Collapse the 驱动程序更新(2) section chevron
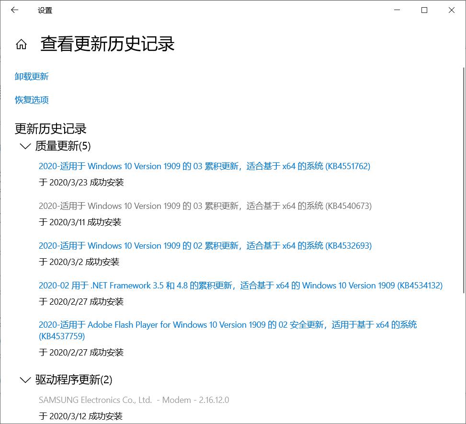466x424 pixels. [24, 379]
